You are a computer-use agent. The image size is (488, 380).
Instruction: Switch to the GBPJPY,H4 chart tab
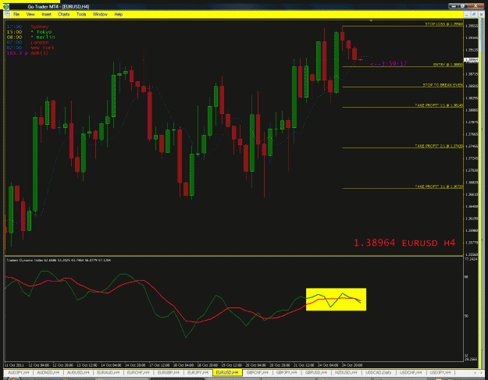[287, 372]
